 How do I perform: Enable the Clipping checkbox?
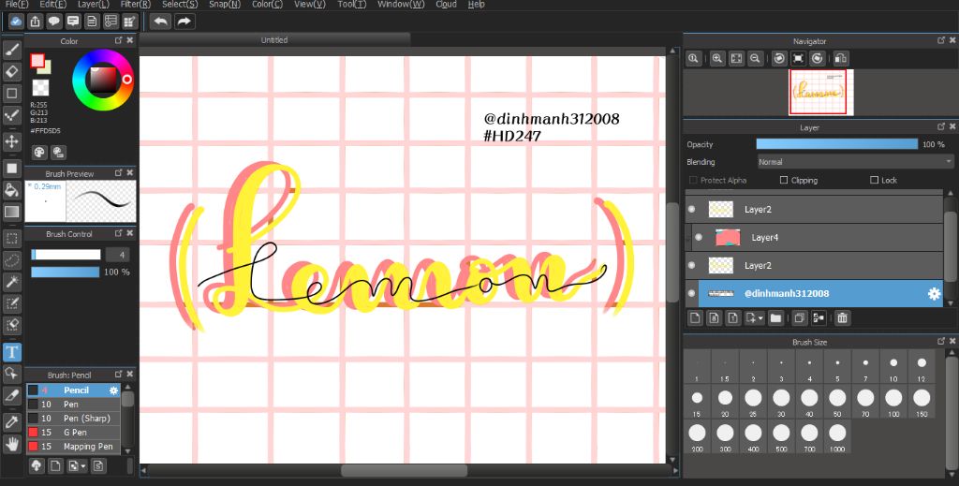coord(784,181)
